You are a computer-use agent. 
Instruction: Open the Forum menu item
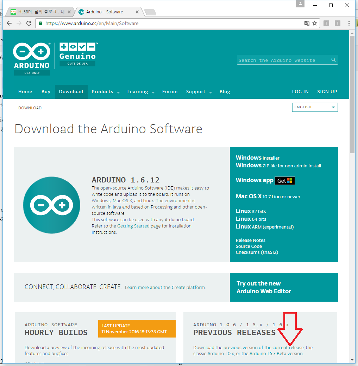(x=170, y=91)
